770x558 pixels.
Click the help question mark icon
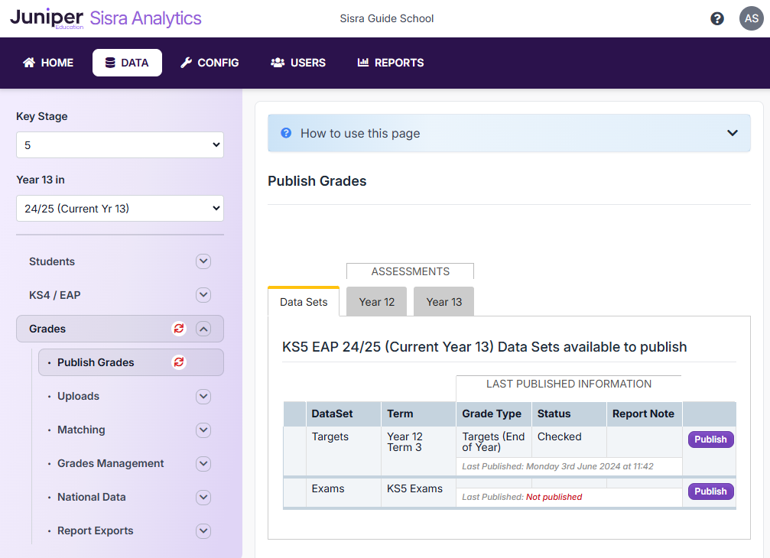[716, 18]
